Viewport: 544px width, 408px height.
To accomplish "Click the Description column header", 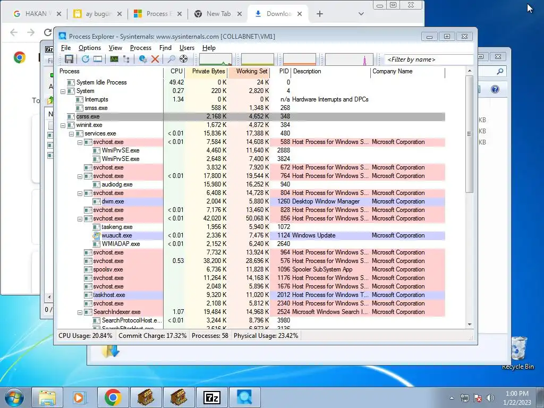I will pos(331,72).
